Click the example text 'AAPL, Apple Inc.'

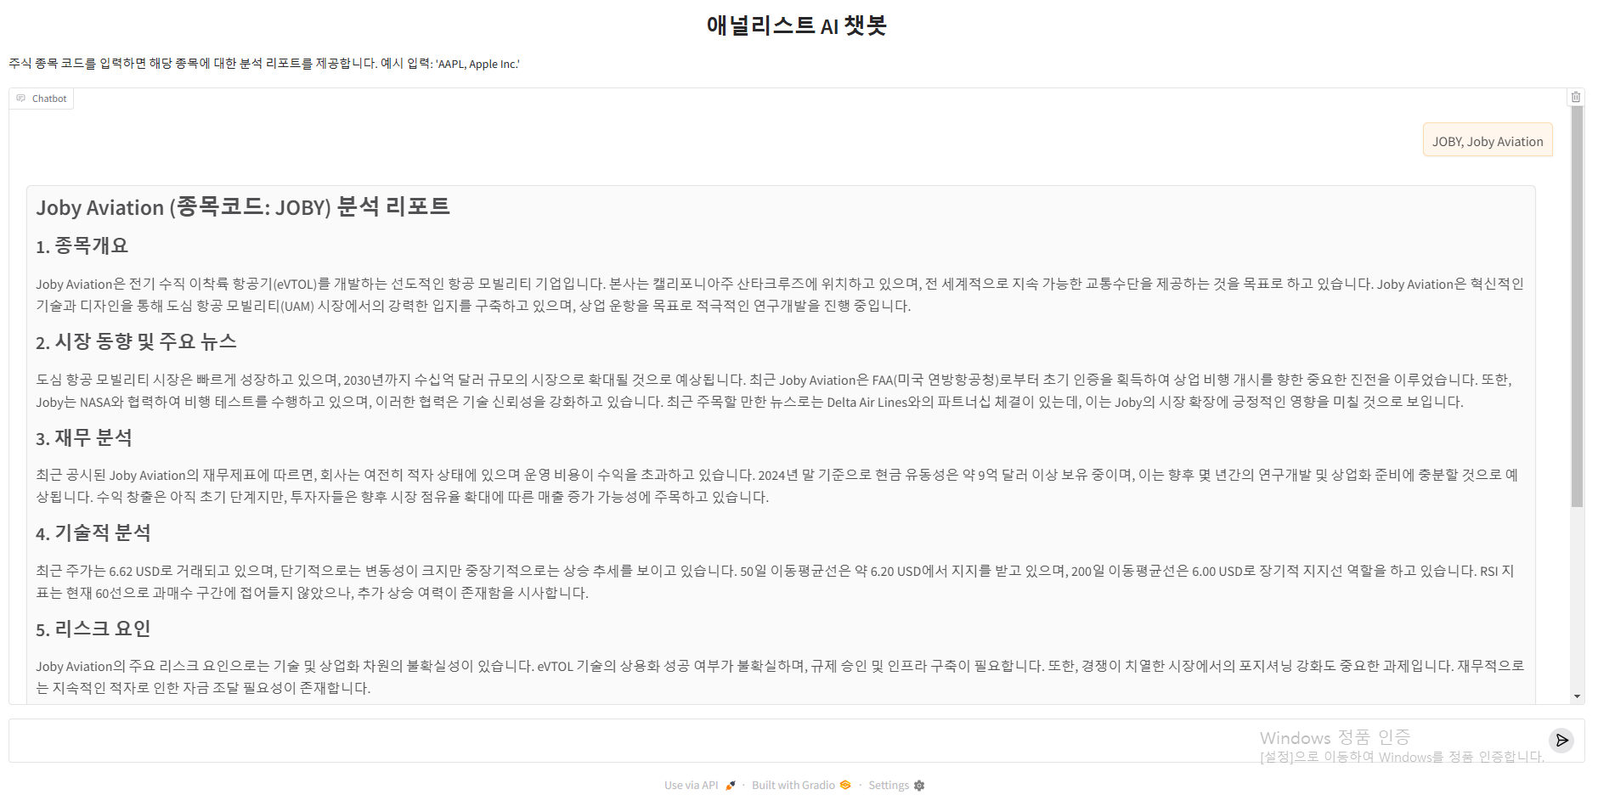coord(477,64)
